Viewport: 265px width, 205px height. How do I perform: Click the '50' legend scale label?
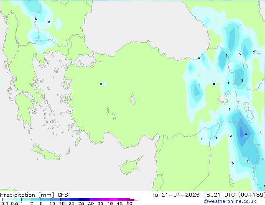click(x=130, y=203)
